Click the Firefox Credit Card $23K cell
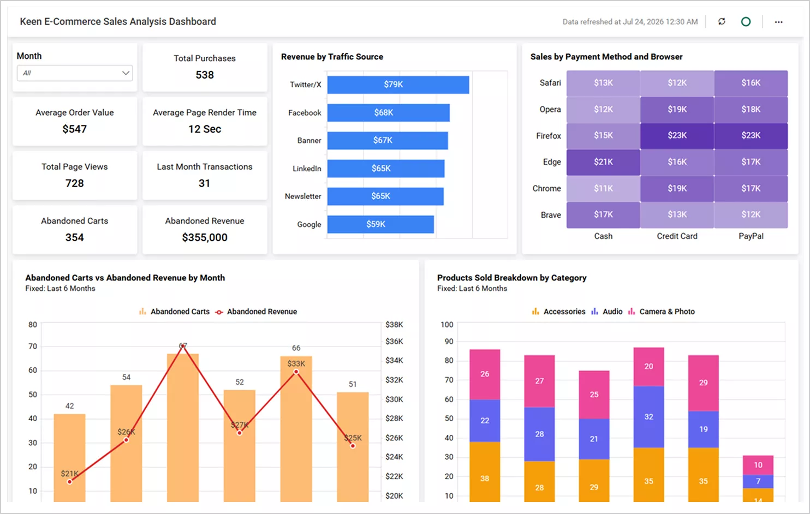The image size is (810, 514). pos(677,136)
